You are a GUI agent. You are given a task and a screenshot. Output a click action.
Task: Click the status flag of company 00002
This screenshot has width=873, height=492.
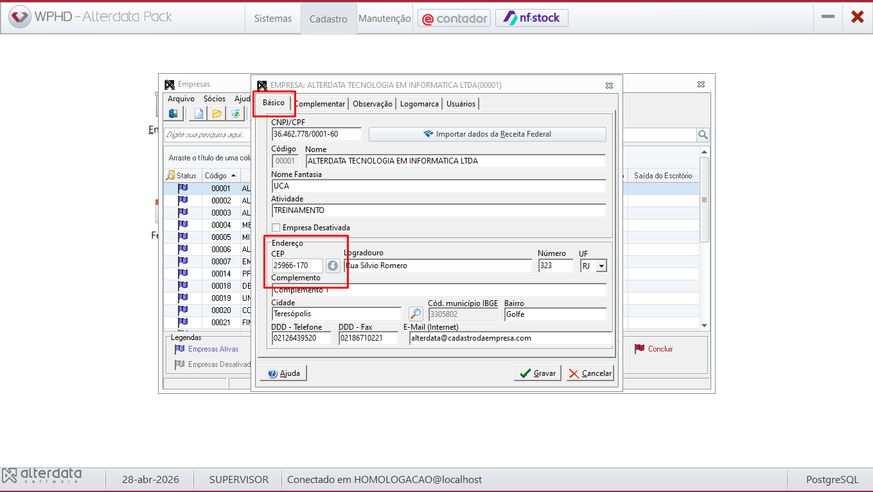183,201
